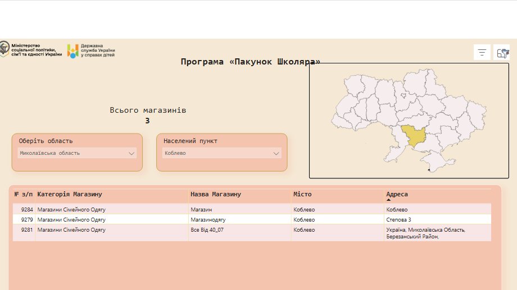Image resolution: width=517 pixels, height=290 pixels.
Task: Click the Степова 3 address cell
Action: click(x=398, y=219)
